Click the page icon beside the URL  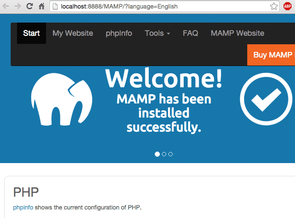coord(55,6)
